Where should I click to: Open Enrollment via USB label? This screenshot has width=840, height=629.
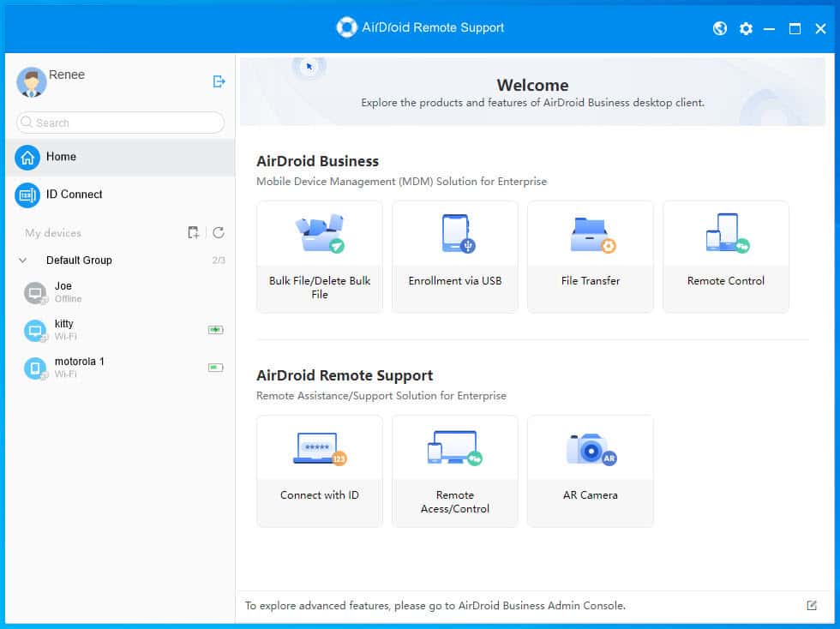pyautogui.click(x=455, y=281)
